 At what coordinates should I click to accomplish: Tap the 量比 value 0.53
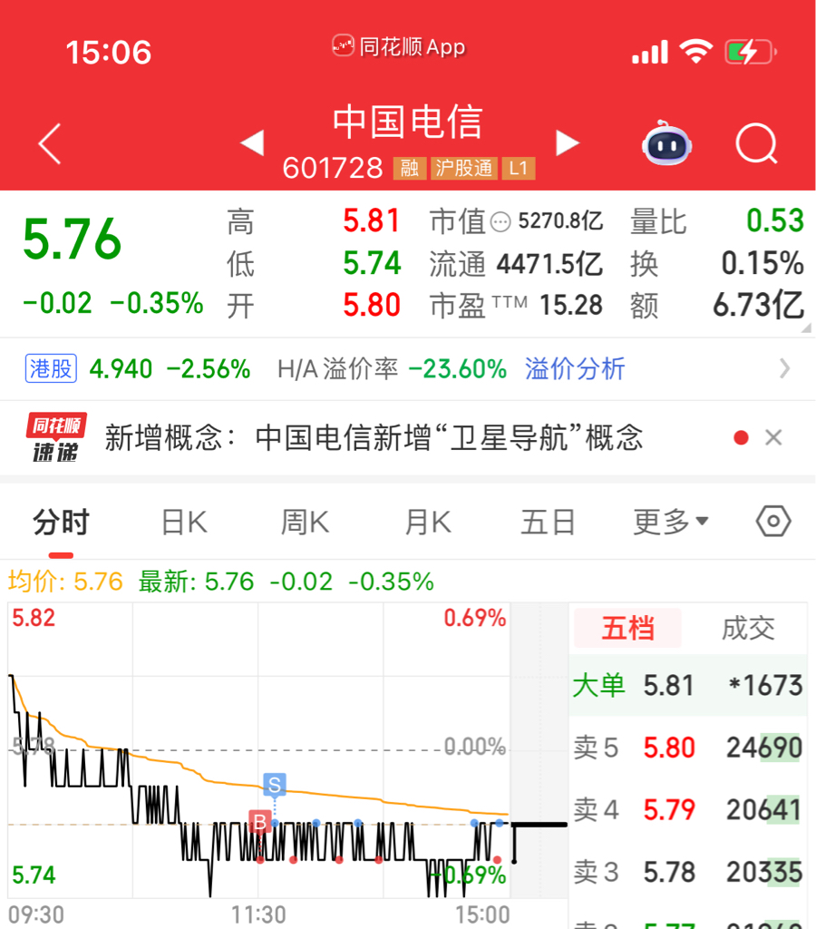(x=774, y=221)
